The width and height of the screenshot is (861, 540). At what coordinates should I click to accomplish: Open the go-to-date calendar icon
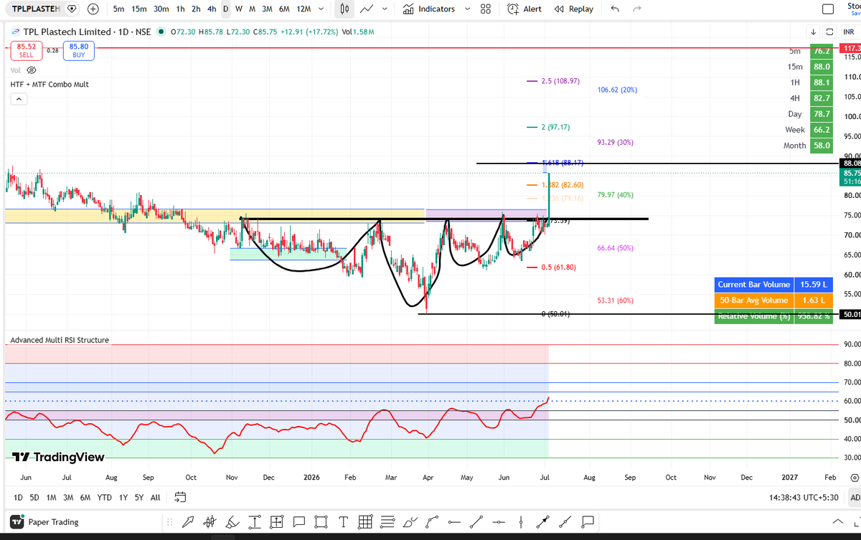coord(180,497)
